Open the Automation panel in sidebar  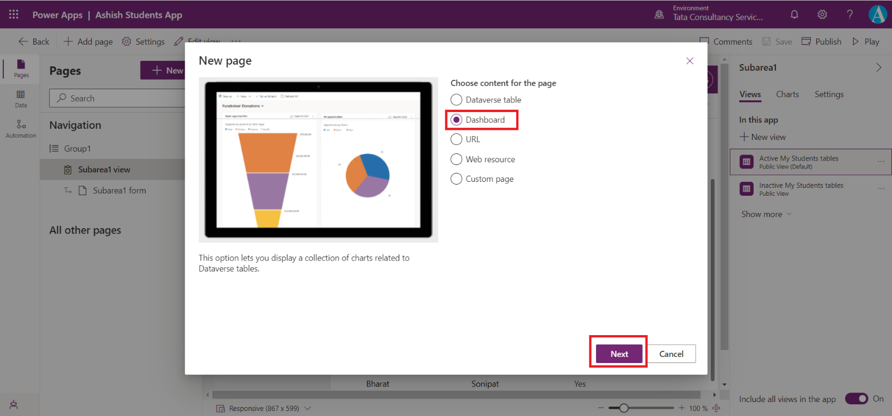(x=21, y=128)
